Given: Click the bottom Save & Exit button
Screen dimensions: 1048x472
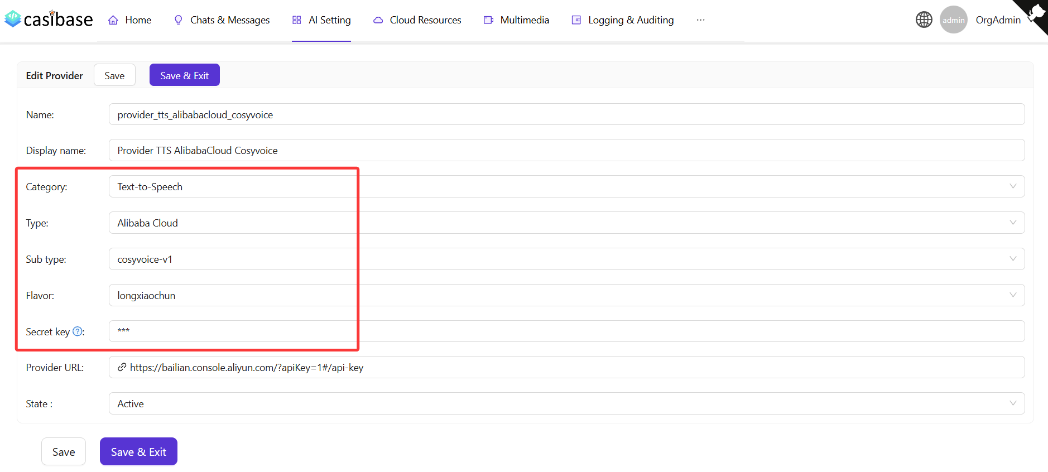Looking at the screenshot, I should coord(138,451).
